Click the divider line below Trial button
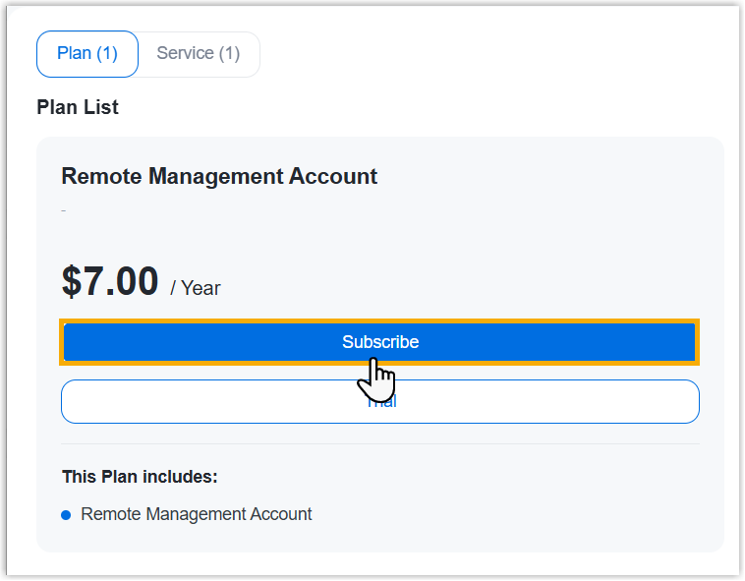 (x=380, y=444)
